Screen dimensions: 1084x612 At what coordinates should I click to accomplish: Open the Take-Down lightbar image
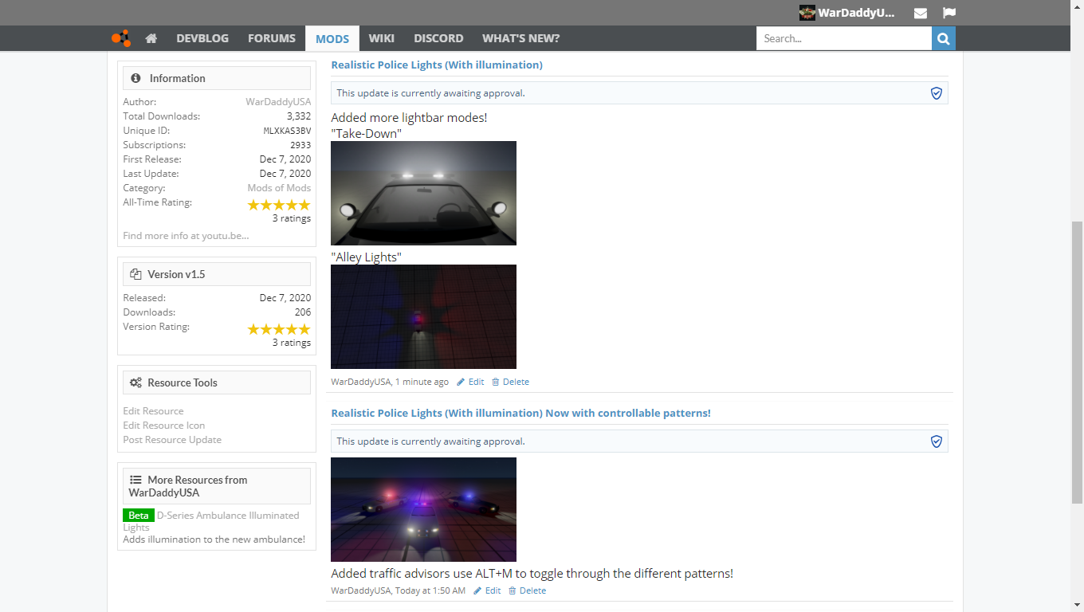click(423, 193)
